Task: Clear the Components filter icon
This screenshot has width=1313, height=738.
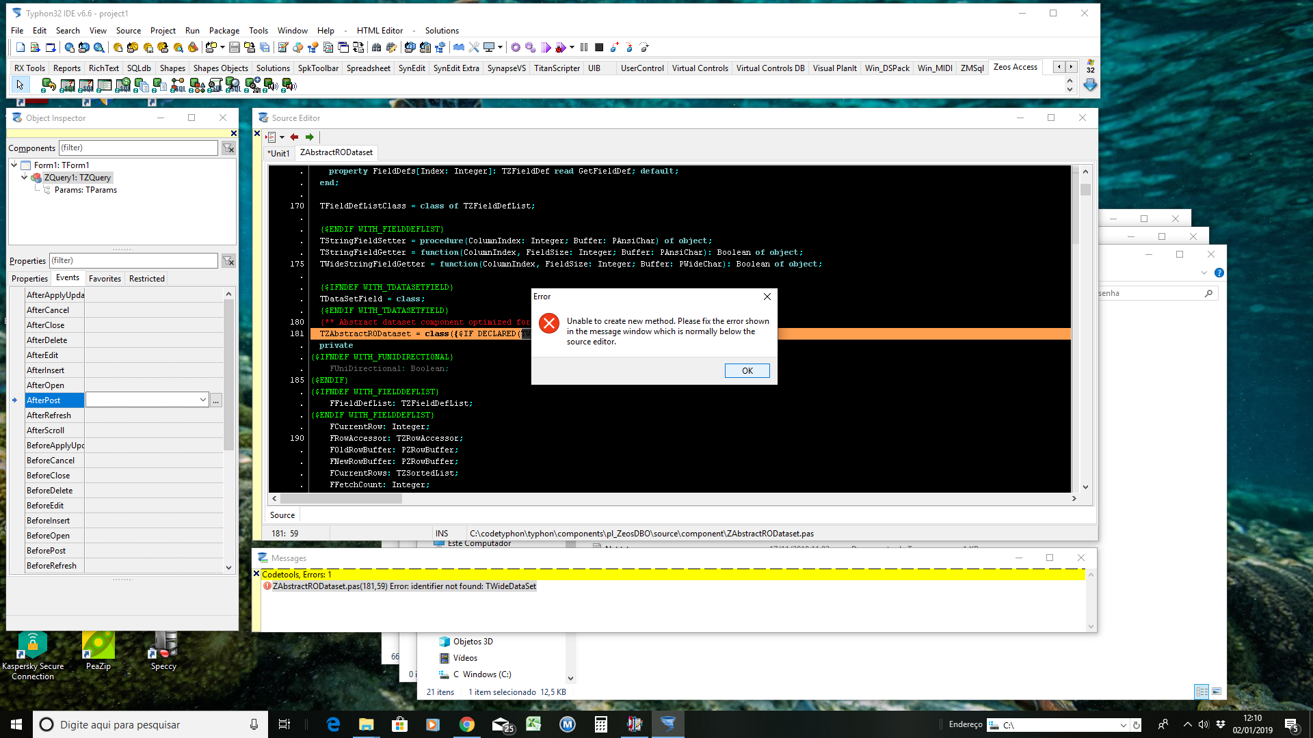Action: point(228,148)
